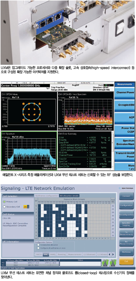Open the Boosting tab
Screen dimensions: 136x281
62,254
